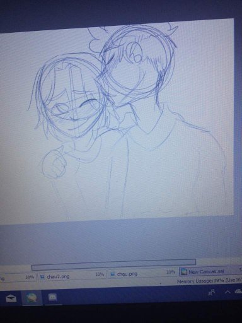
Task: Click the file icon beside chau2.png
Action: (42, 277)
